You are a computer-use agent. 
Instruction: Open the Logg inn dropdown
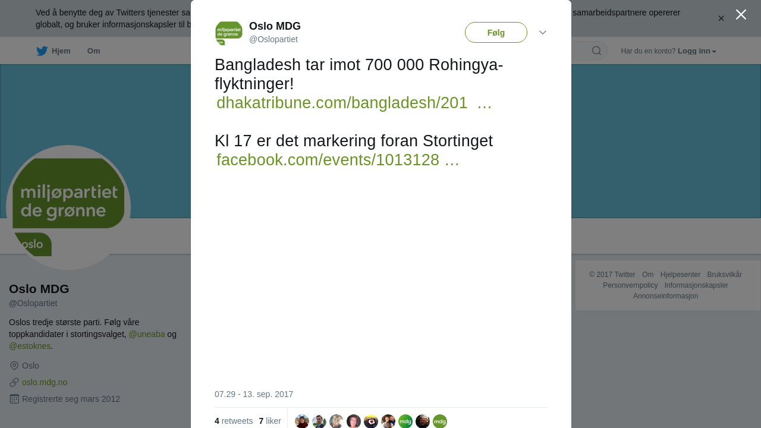(697, 51)
